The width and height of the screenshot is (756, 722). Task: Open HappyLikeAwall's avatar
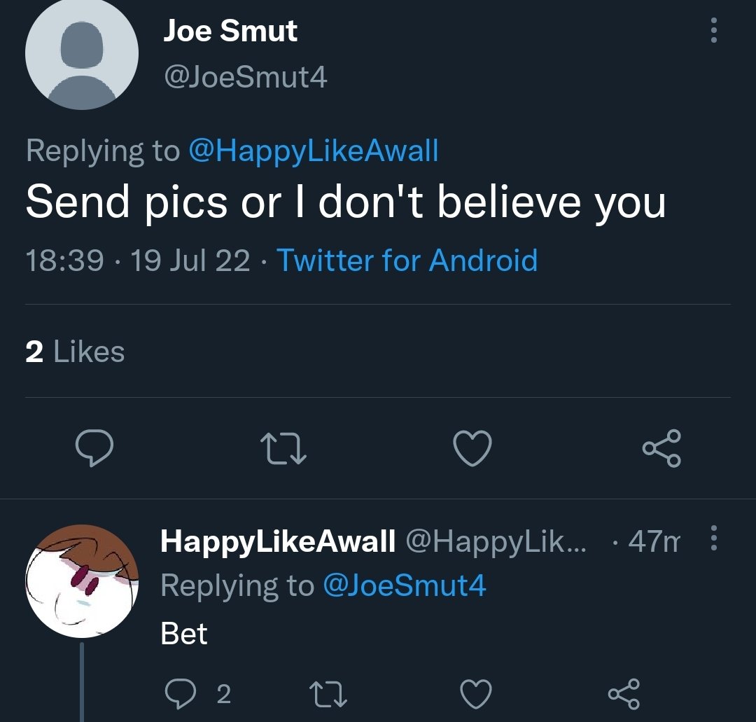tap(82, 581)
